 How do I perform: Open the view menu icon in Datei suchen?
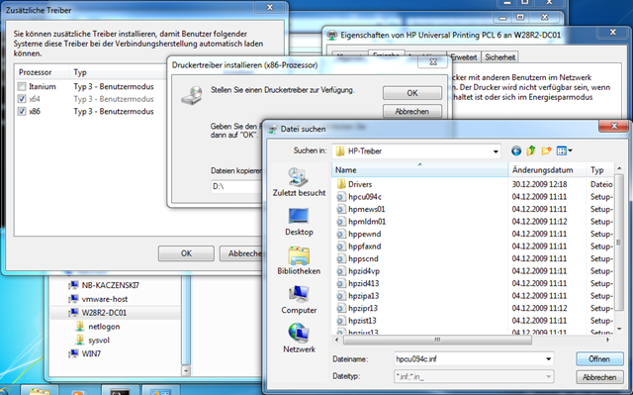tap(565, 151)
